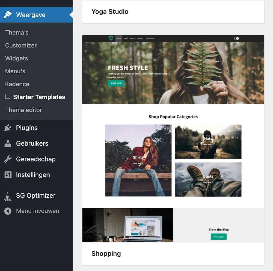Image resolution: width=273 pixels, height=271 pixels.
Task: Open Thema's in the sidebar
Action: coord(17,32)
